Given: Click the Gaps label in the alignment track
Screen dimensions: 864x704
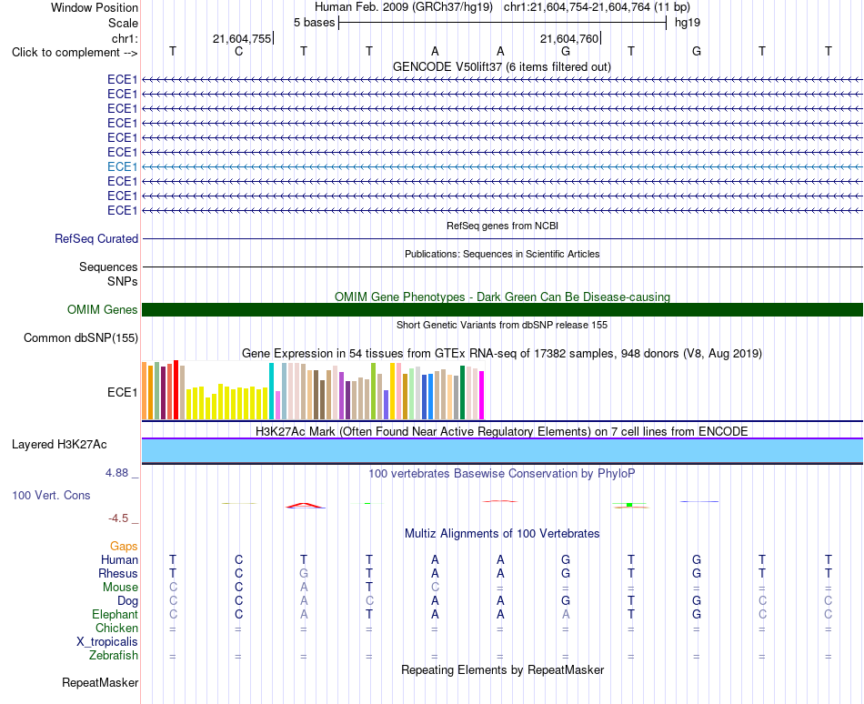Looking at the screenshot, I should [124, 546].
